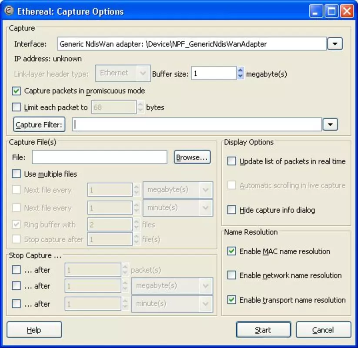This screenshot has width=358, height=348.
Task: Click the 'IP address: unknown' text
Action: point(48,59)
